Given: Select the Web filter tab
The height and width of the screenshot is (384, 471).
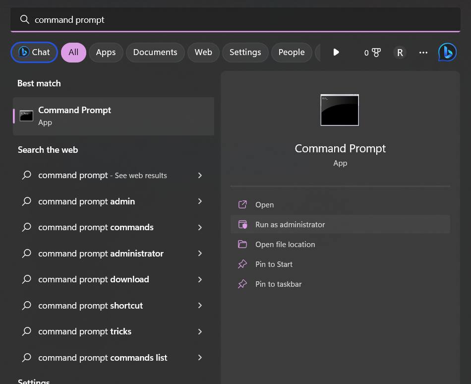Looking at the screenshot, I should tap(203, 52).
